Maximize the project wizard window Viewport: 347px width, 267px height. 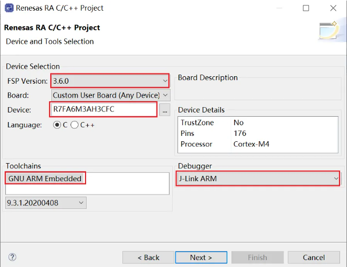(306, 8)
